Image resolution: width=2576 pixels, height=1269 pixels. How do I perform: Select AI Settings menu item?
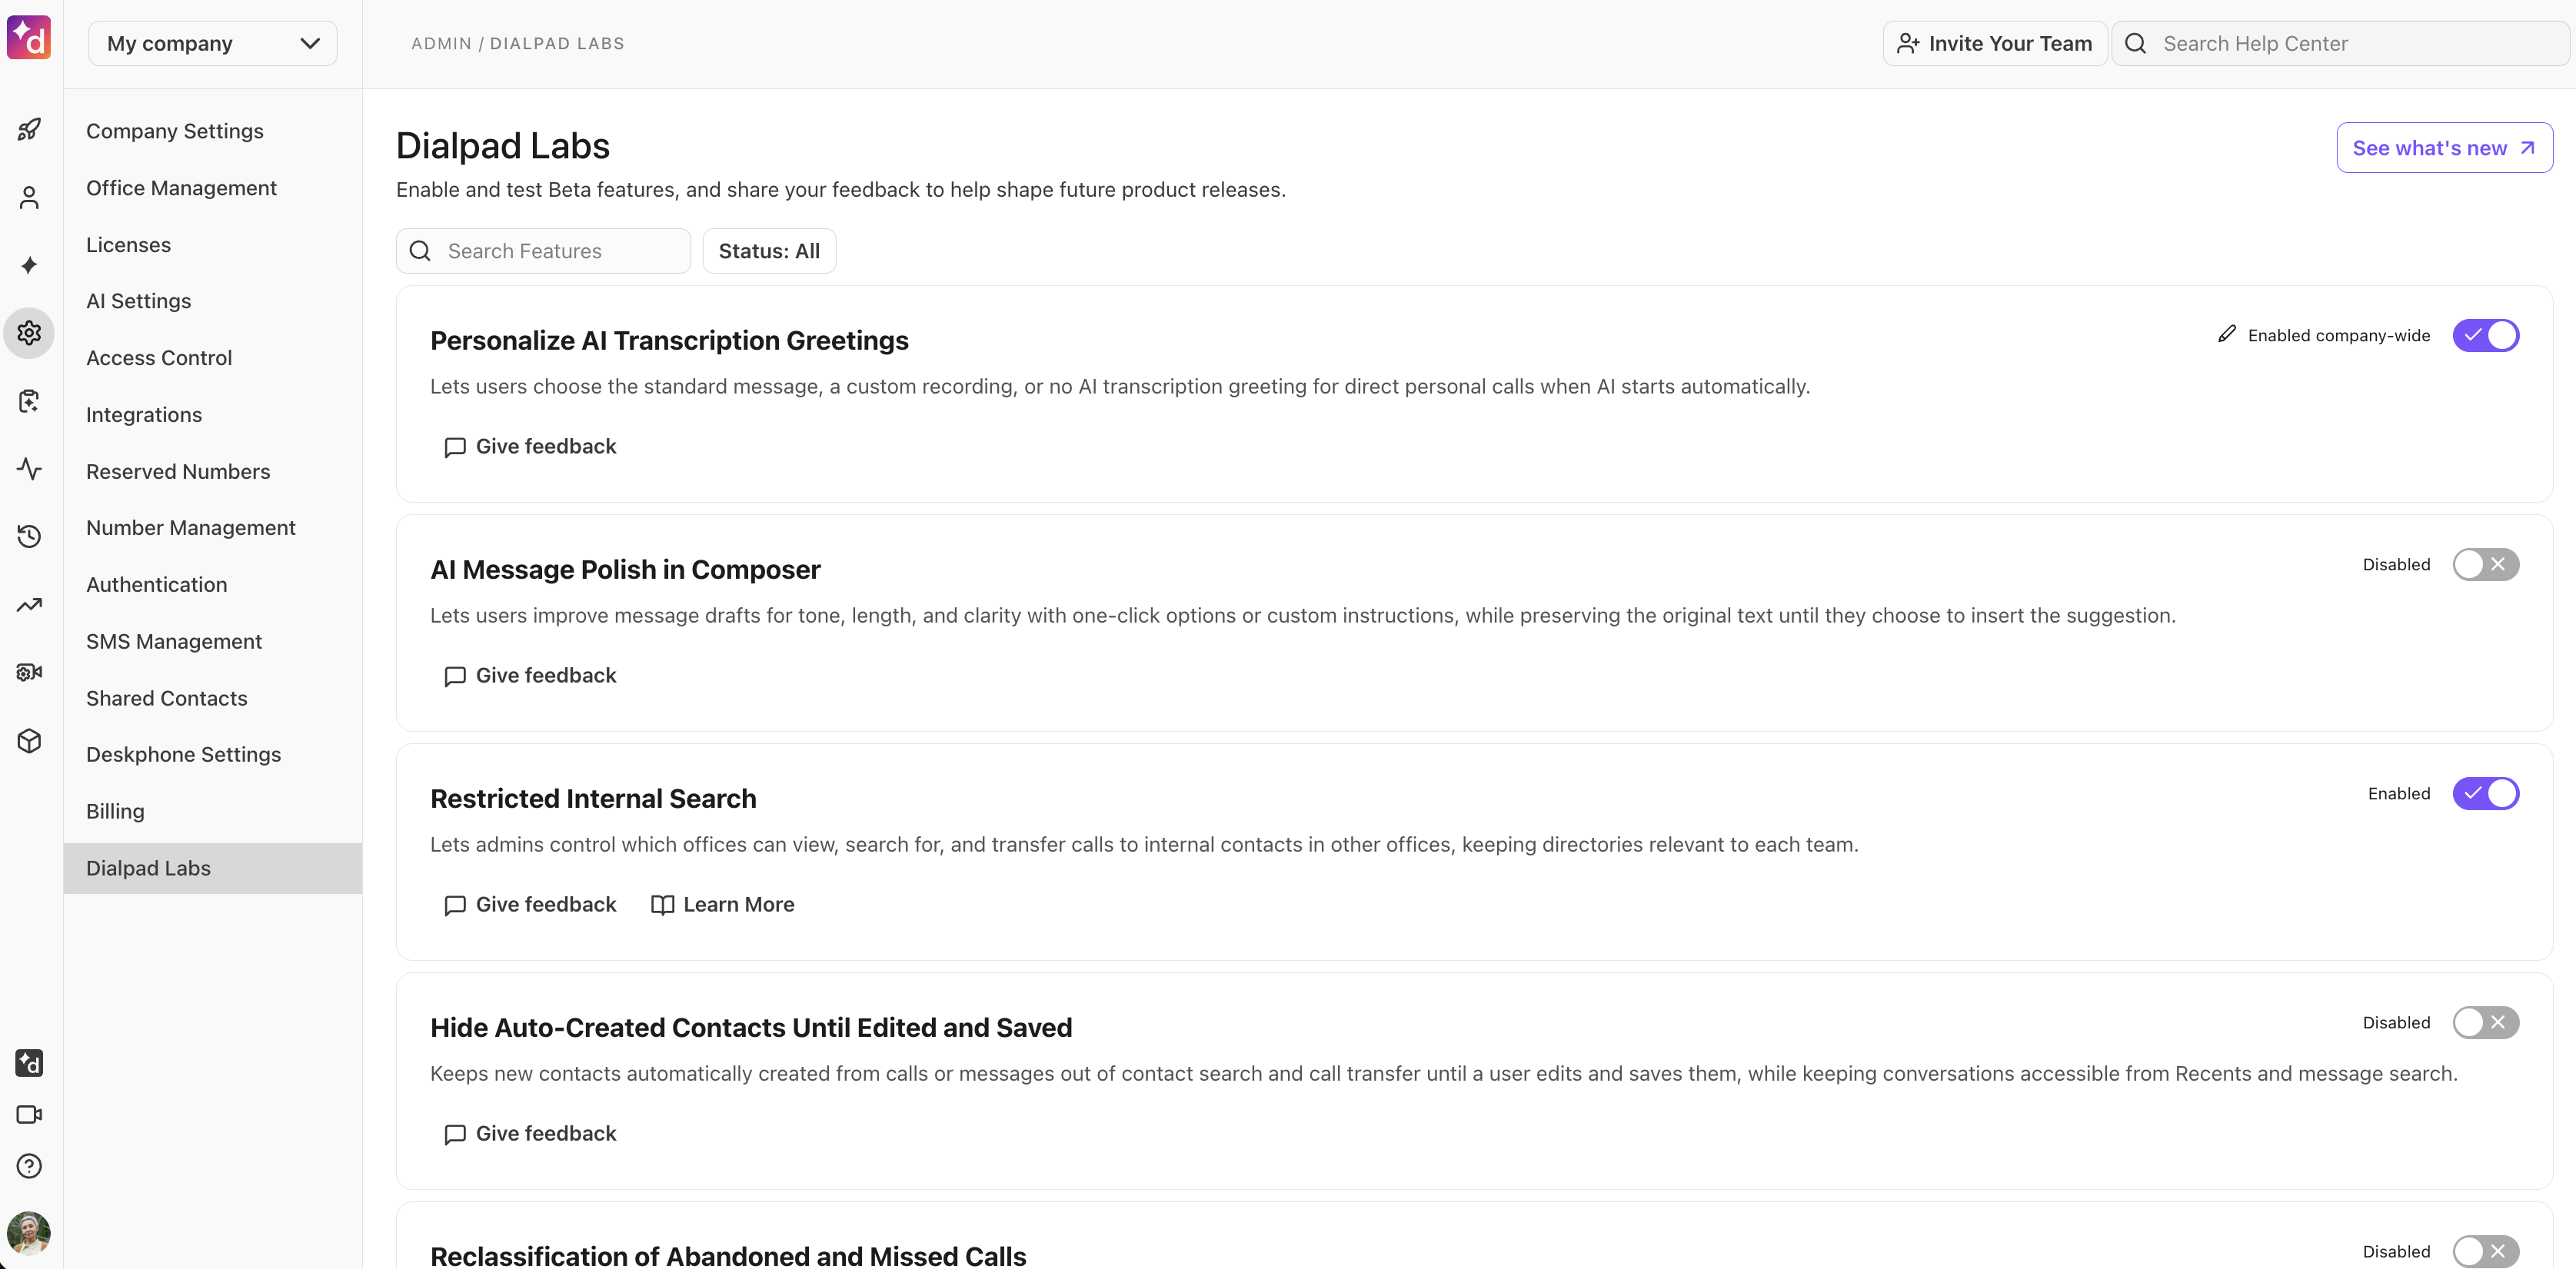click(x=213, y=301)
